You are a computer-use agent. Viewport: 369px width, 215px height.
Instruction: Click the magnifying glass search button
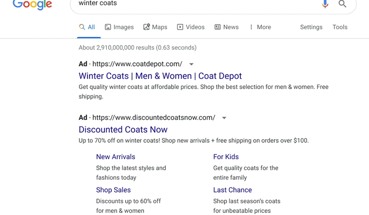click(342, 4)
